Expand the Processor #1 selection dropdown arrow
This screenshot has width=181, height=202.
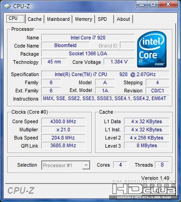pyautogui.click(x=86, y=165)
